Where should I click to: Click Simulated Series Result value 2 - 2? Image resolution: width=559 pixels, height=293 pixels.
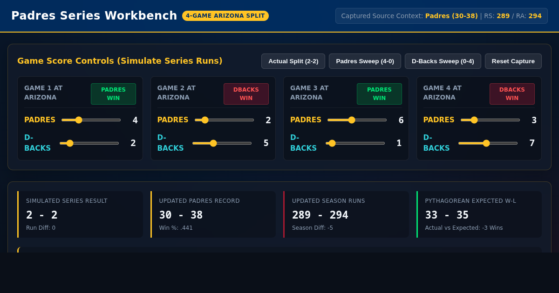[x=42, y=215]
